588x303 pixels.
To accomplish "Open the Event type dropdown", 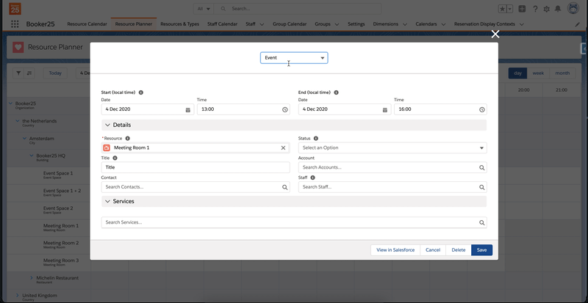I will pyautogui.click(x=294, y=57).
